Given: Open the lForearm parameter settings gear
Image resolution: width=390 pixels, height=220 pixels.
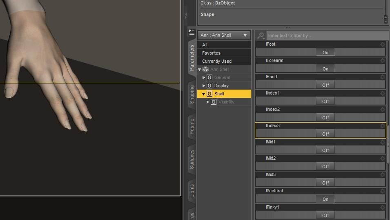Looking at the screenshot, I should pyautogui.click(x=382, y=61).
